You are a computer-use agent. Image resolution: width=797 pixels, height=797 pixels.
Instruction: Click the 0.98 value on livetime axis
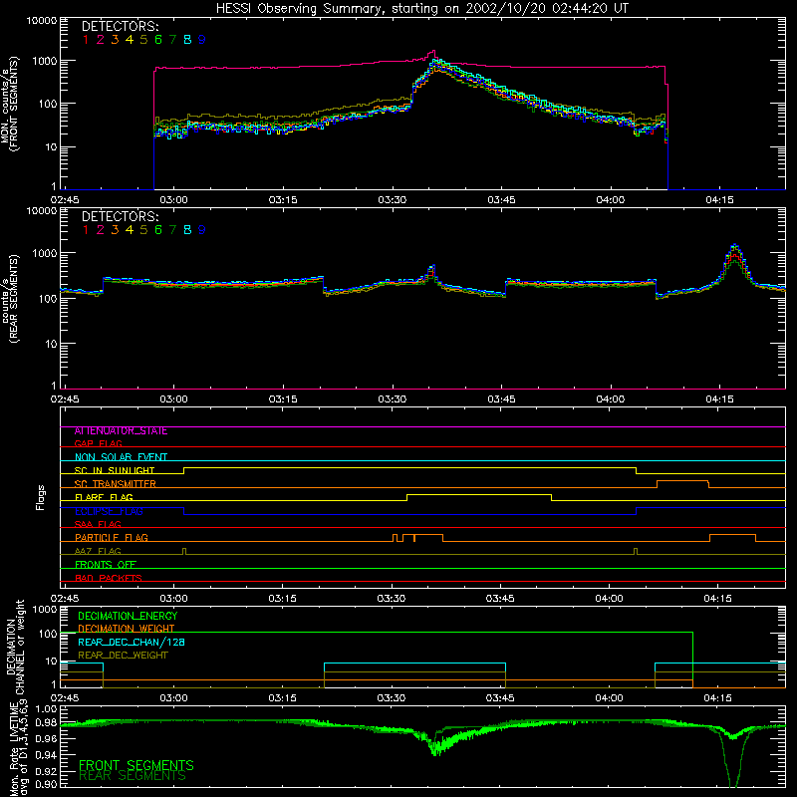click(46, 723)
